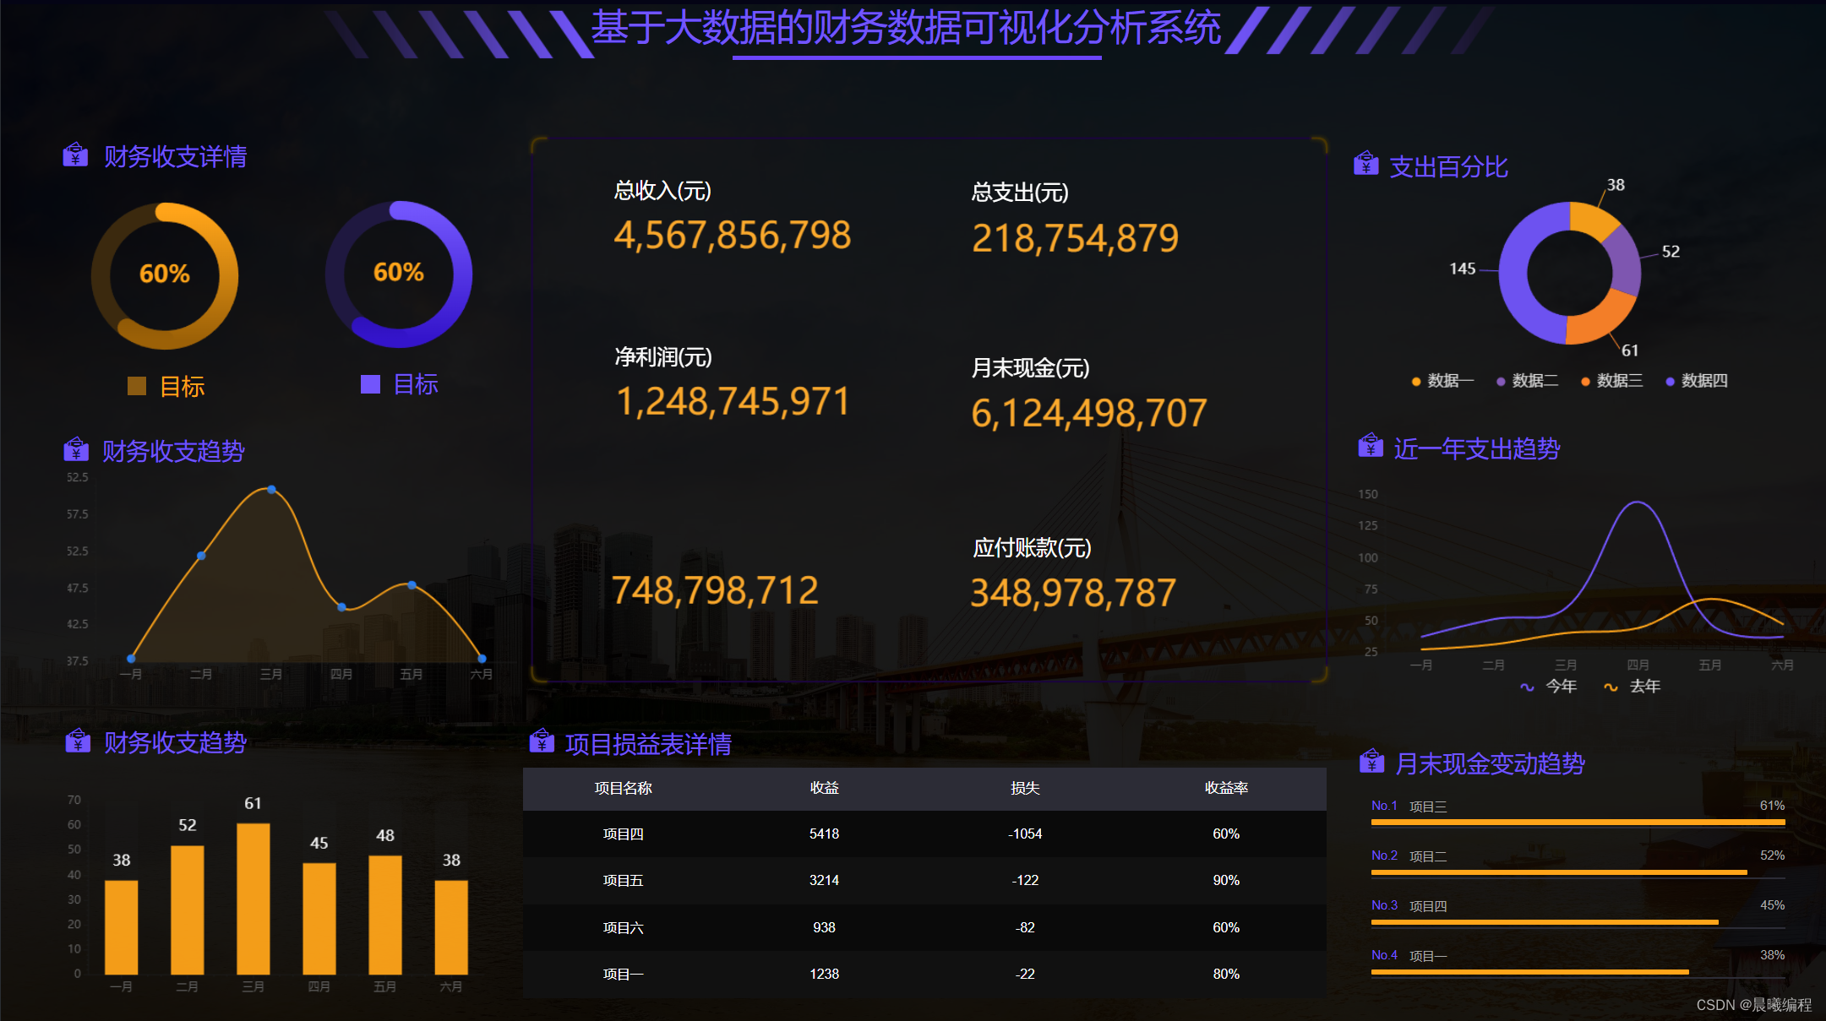Click the icon beside 财务收支详情 heading
The image size is (1826, 1021).
[x=75, y=155]
